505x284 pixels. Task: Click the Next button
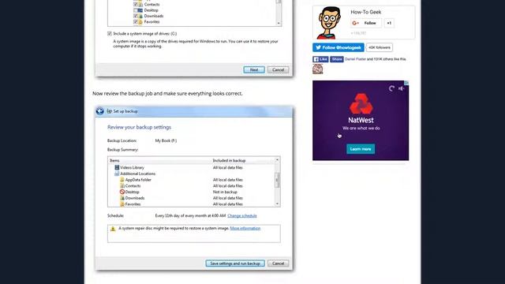coord(254,70)
